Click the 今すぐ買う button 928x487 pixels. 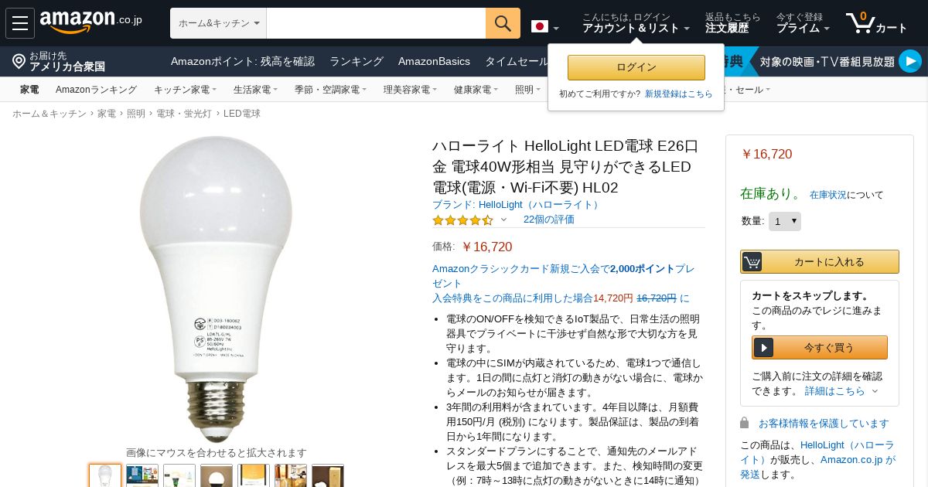(x=820, y=348)
